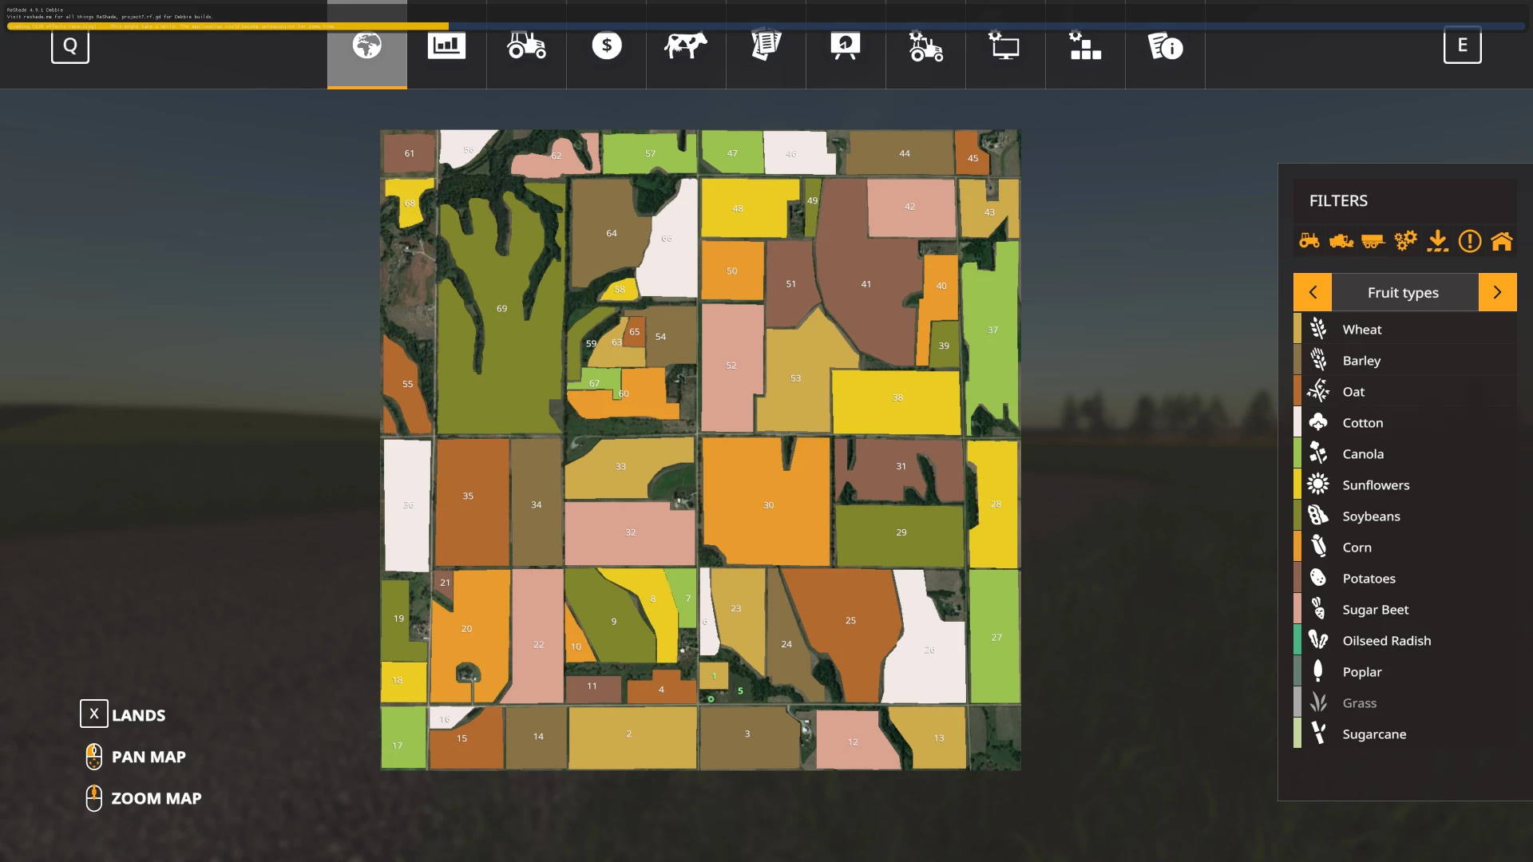The image size is (1533, 862).
Task: Open the animals menu cow icon
Action: [x=686, y=46]
